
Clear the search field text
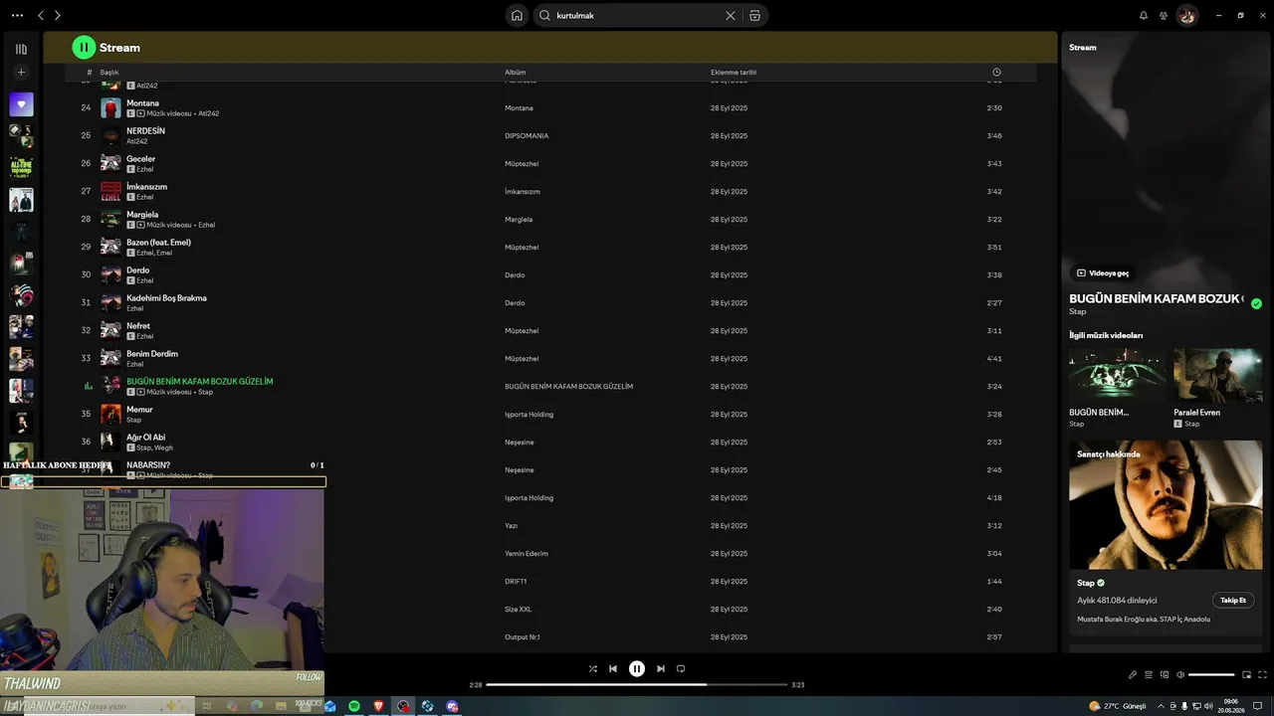pyautogui.click(x=730, y=16)
